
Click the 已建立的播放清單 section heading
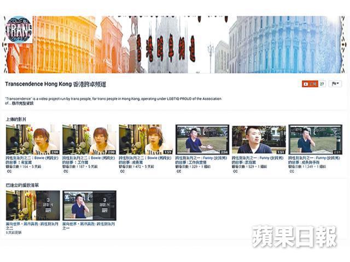(22, 185)
